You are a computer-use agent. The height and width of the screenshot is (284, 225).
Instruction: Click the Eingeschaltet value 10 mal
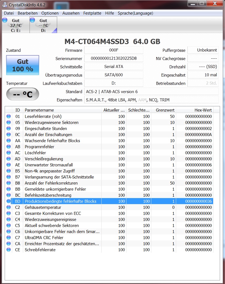click(203, 75)
